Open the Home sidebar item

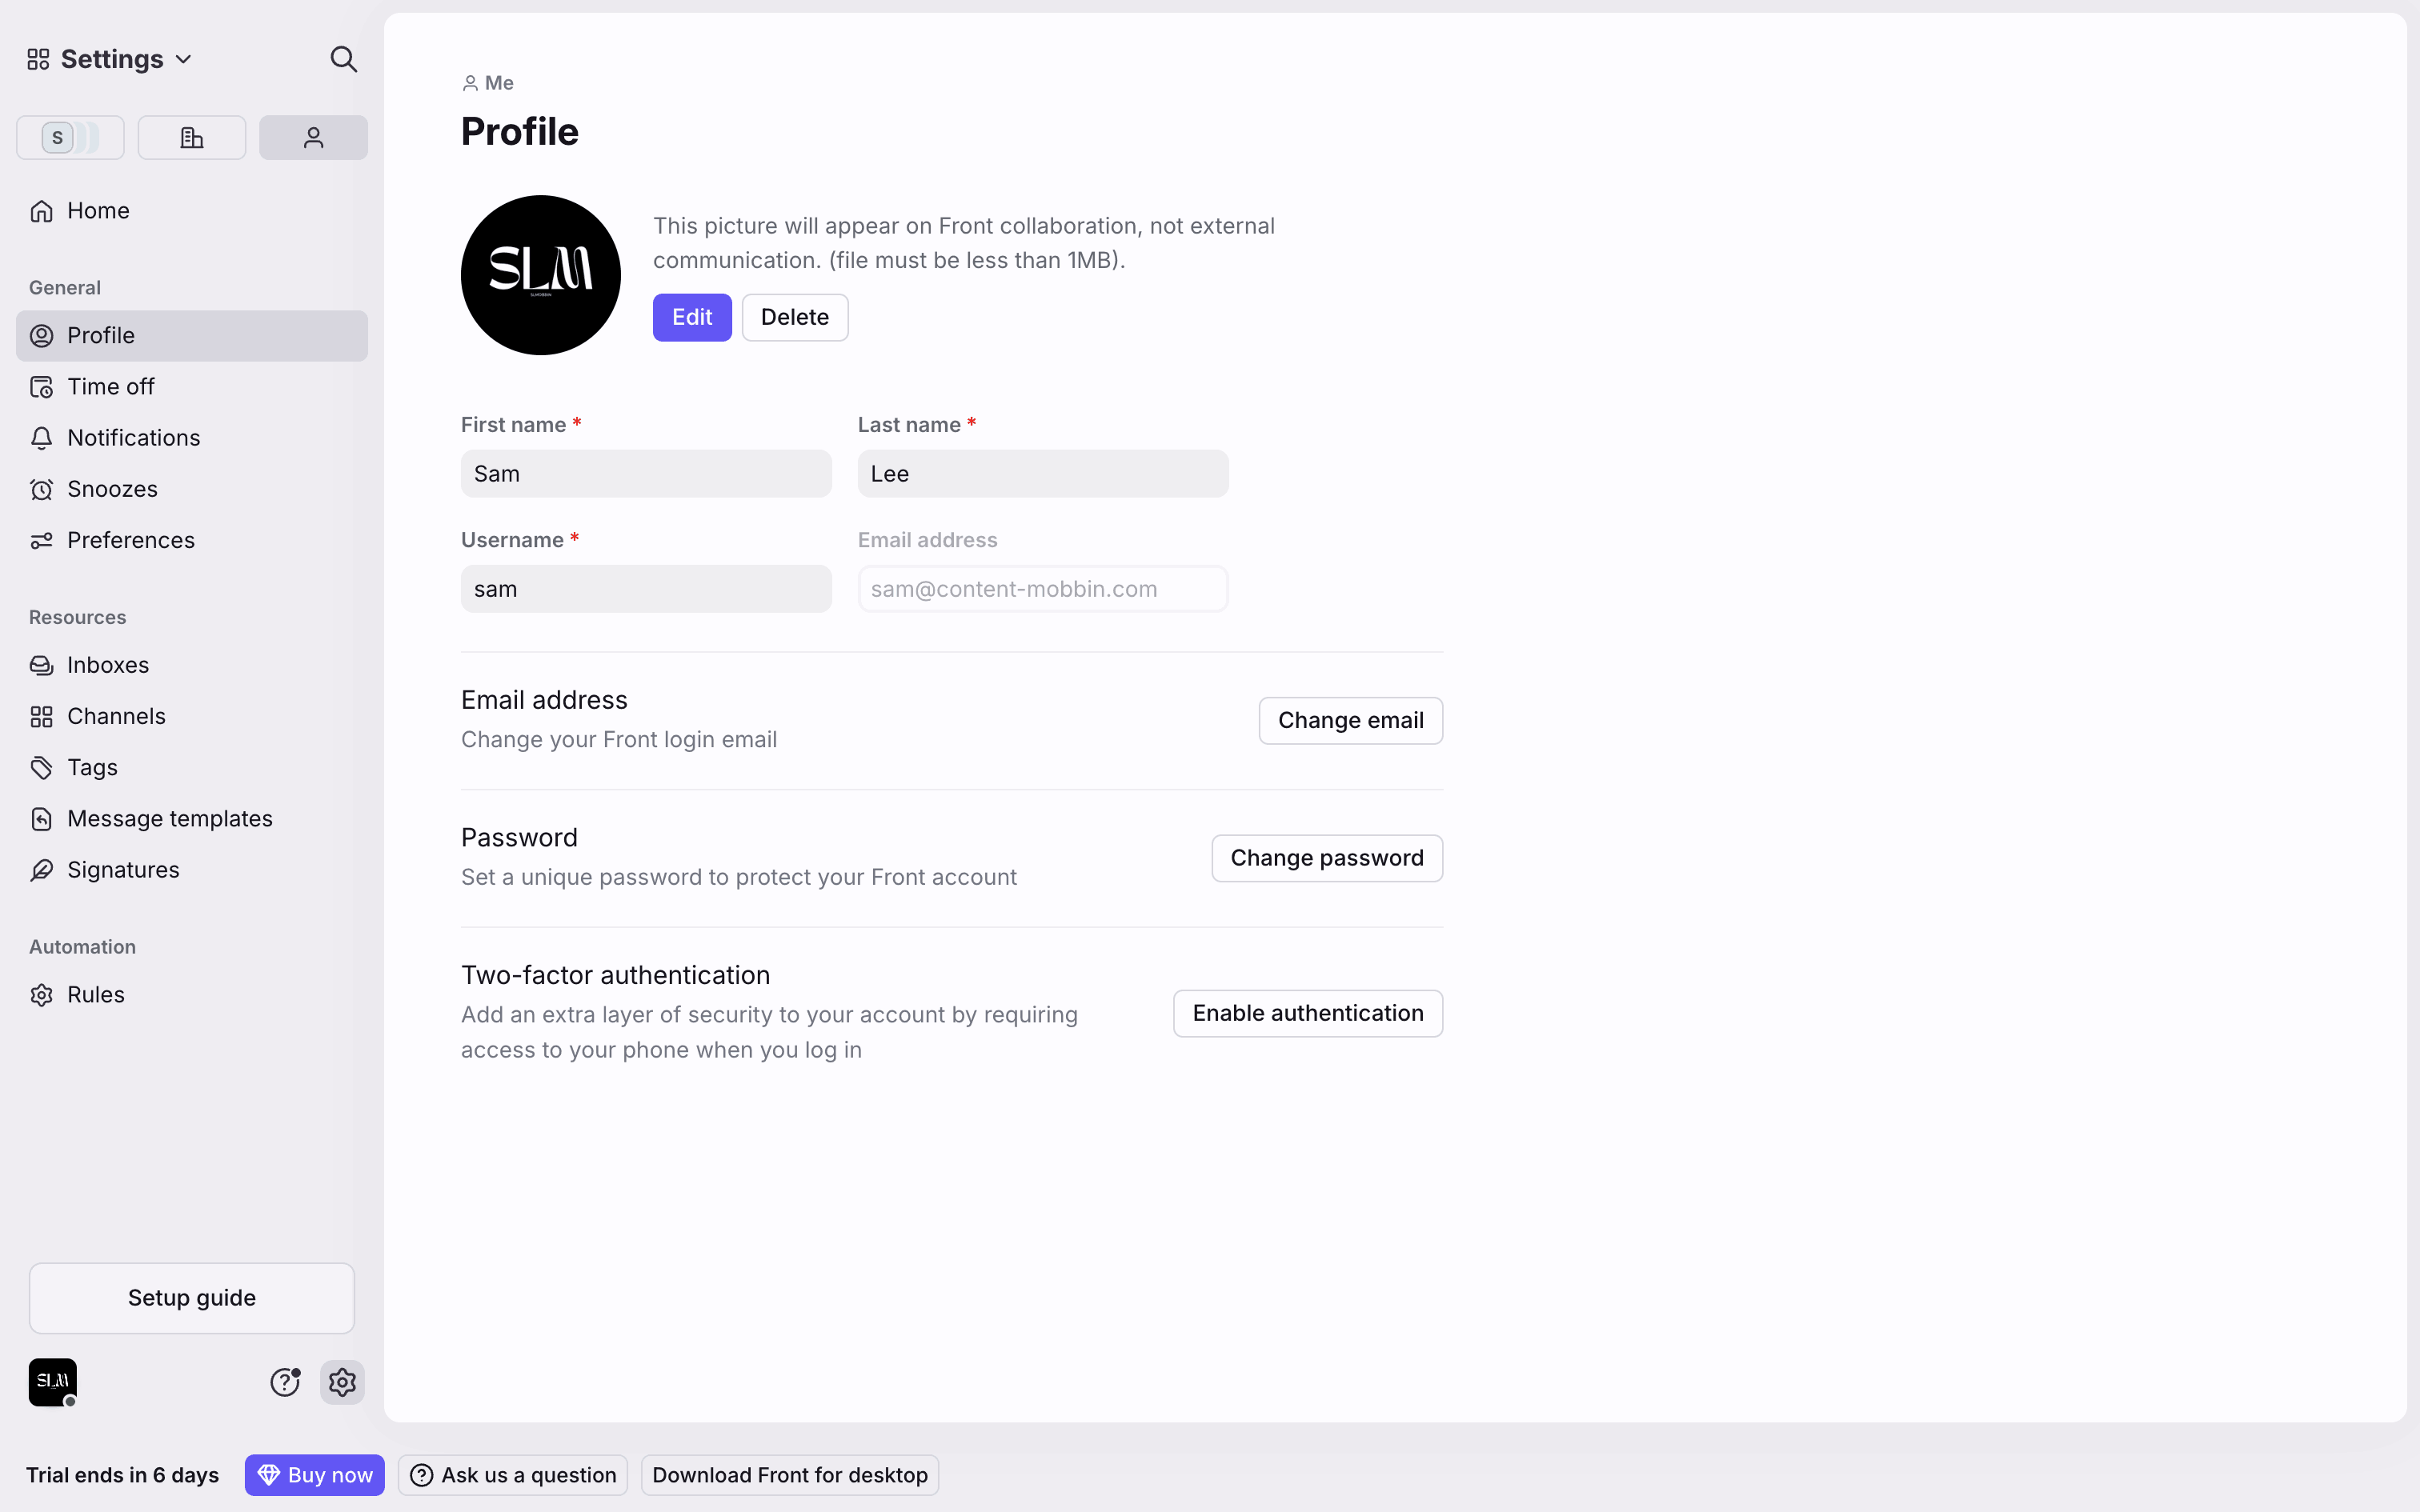click(x=98, y=211)
